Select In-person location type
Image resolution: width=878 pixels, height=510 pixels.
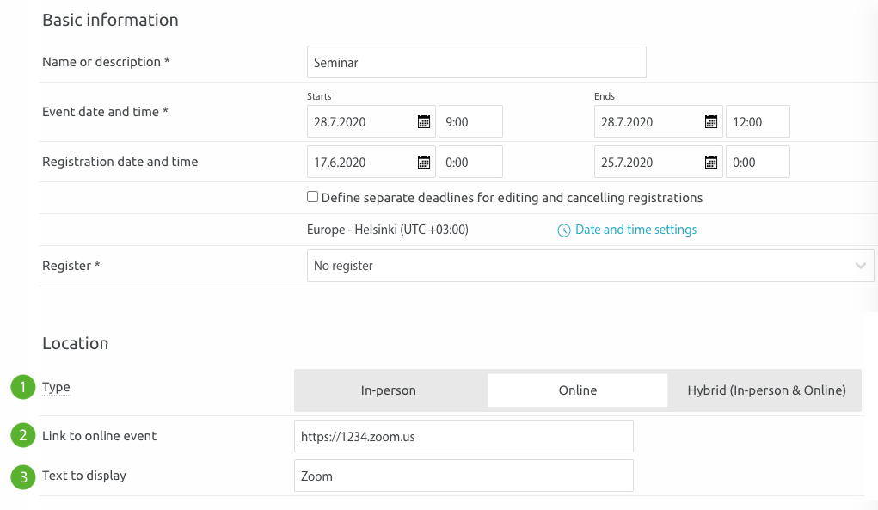click(x=389, y=390)
